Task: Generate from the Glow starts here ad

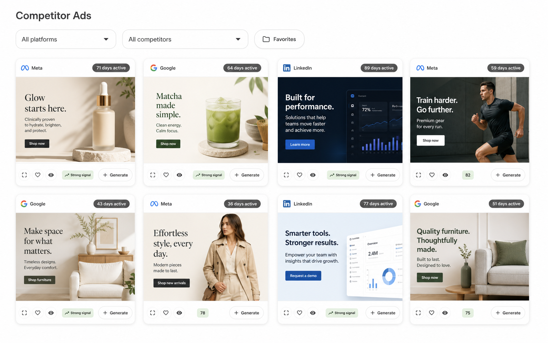Action: click(115, 175)
